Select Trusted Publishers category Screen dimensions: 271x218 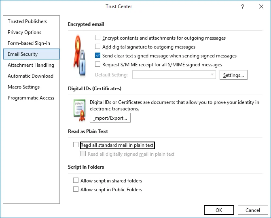[x=31, y=21]
